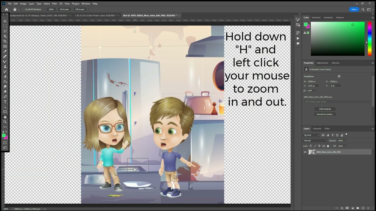This screenshot has height=211, width=376.
Task: Open the Plugins menu
Action: click(x=75, y=4)
